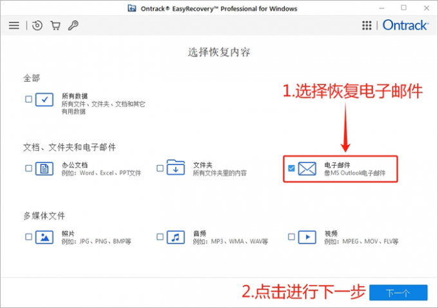Screen dimensions: 438x308
Task: Open the shopping cart icon
Action: click(x=55, y=25)
